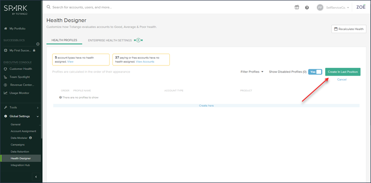This screenshot has height=183, width=371.
Task: Click the My Portfolio home icon
Action: point(6,29)
